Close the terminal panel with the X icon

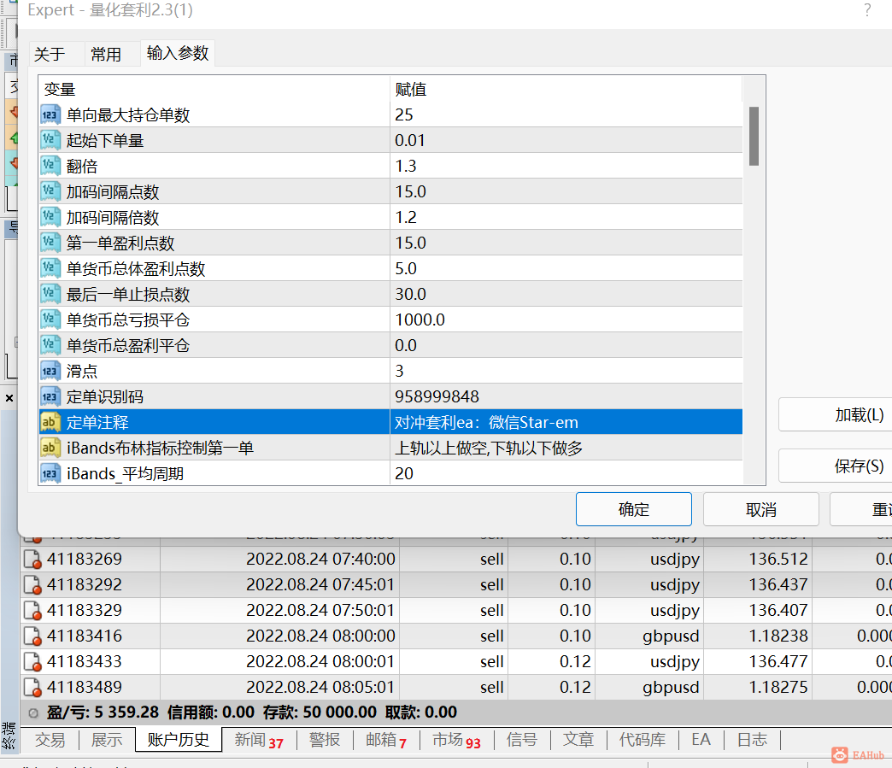pyautogui.click(x=9, y=398)
